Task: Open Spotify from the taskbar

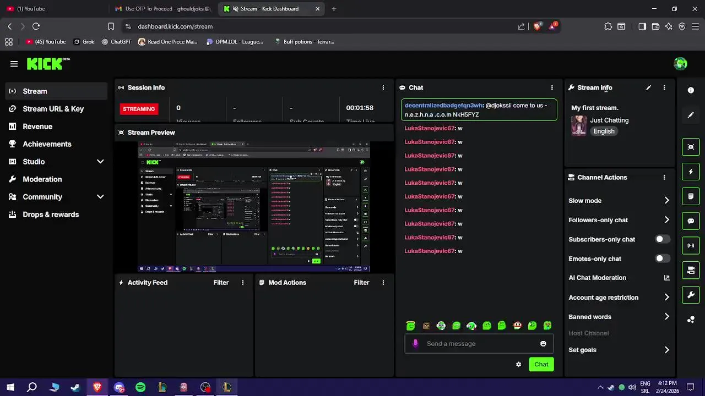Action: click(x=140, y=387)
